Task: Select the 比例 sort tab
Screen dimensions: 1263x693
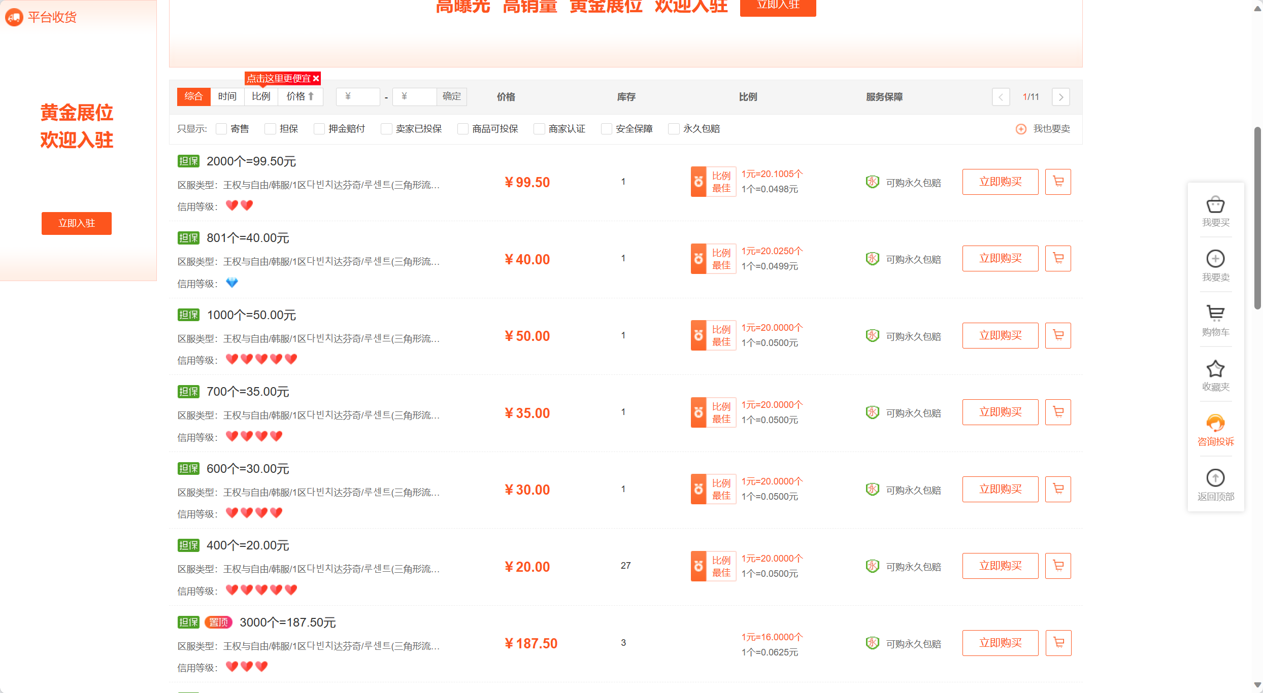Action: pyautogui.click(x=261, y=96)
